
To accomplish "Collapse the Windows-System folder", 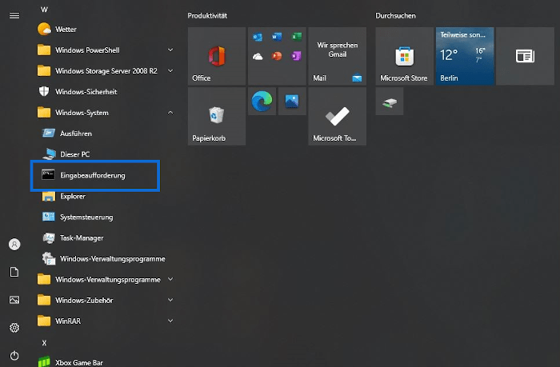I will pyautogui.click(x=106, y=113).
